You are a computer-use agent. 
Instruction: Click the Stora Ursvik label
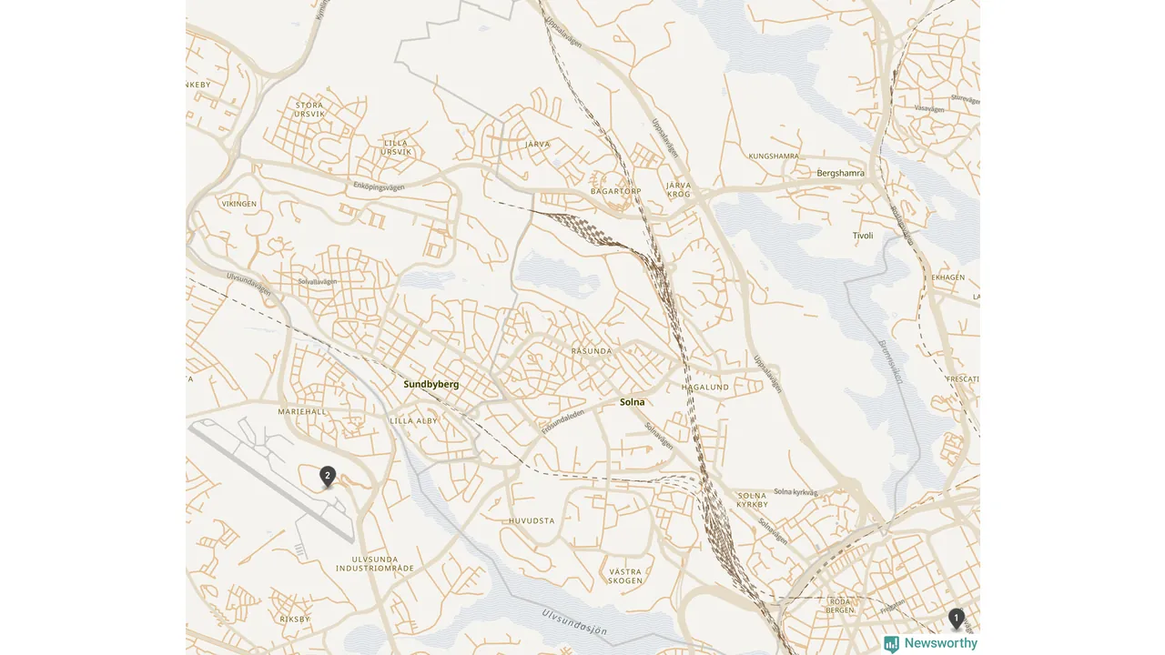(x=309, y=109)
